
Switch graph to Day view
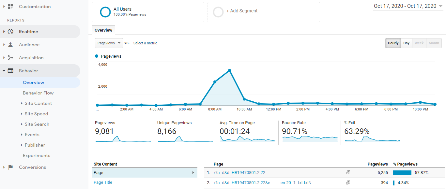[406, 43]
